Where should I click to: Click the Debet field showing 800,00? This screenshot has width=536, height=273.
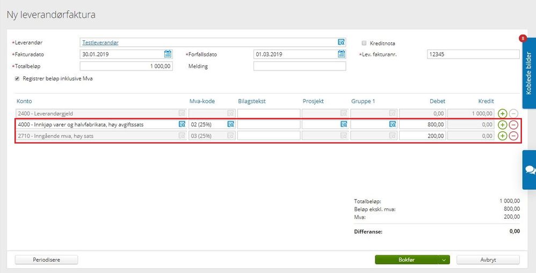pos(422,125)
